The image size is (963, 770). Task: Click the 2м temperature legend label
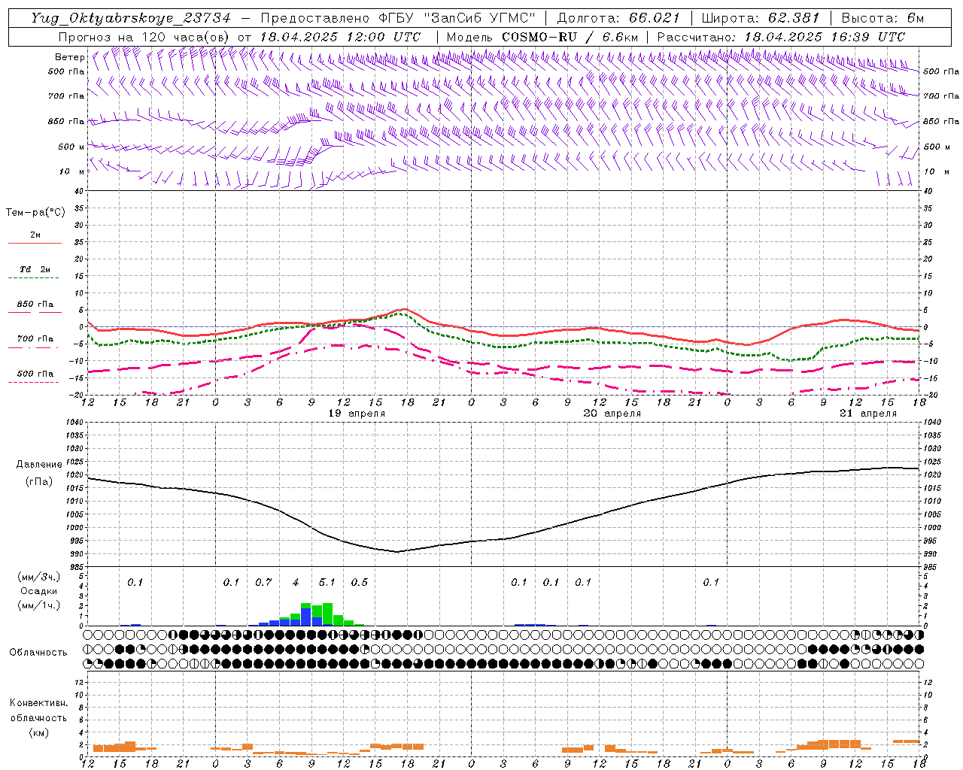tap(35, 235)
